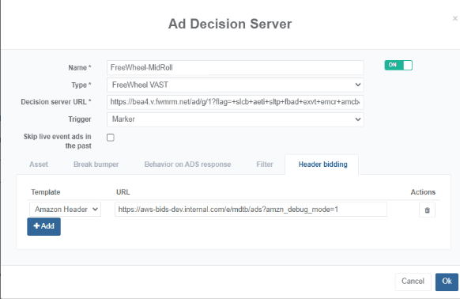This screenshot has height=299, width=460.
Task: Turn off the ON toggle switch
Action: (398, 65)
